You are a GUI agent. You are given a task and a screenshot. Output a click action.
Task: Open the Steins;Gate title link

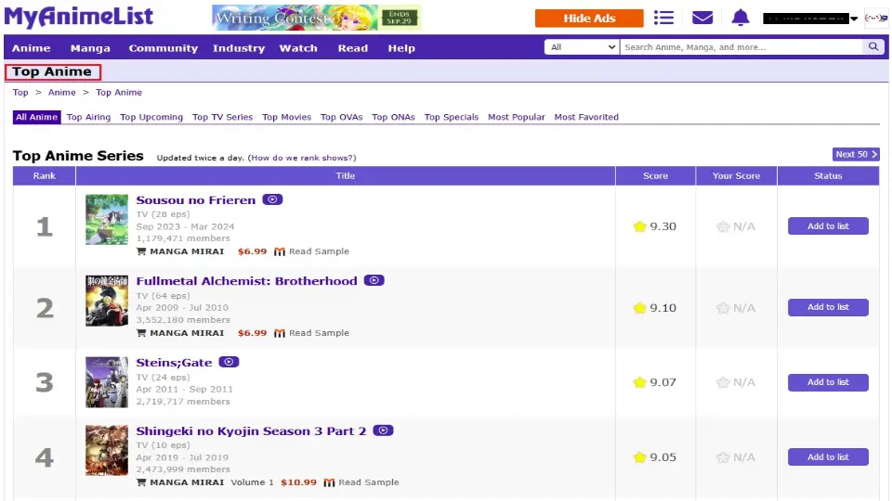click(174, 363)
